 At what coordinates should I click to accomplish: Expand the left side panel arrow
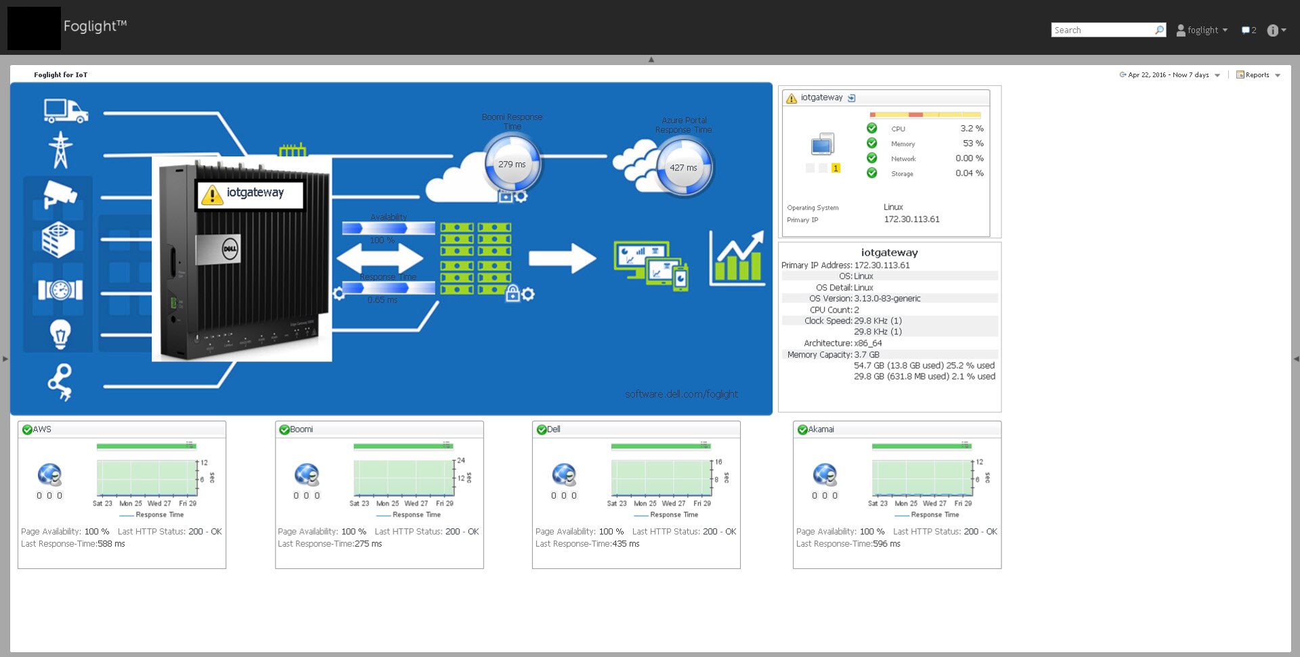pyautogui.click(x=5, y=359)
